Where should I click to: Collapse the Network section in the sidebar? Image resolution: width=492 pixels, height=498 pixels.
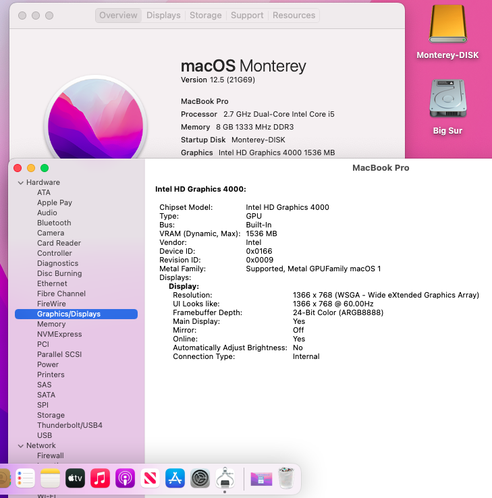[x=21, y=446]
